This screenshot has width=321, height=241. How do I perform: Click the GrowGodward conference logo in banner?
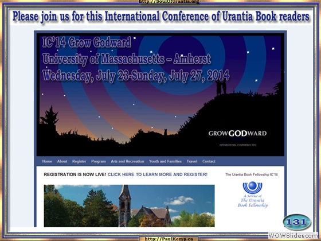[237, 133]
